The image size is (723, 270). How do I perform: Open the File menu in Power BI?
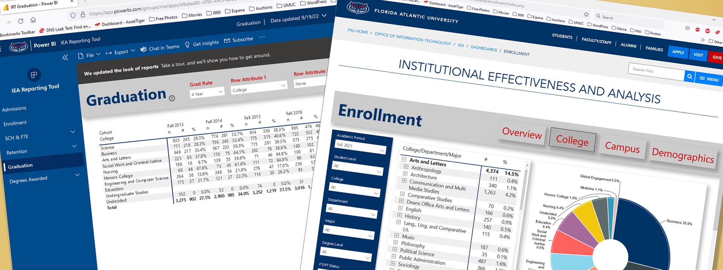(x=89, y=55)
